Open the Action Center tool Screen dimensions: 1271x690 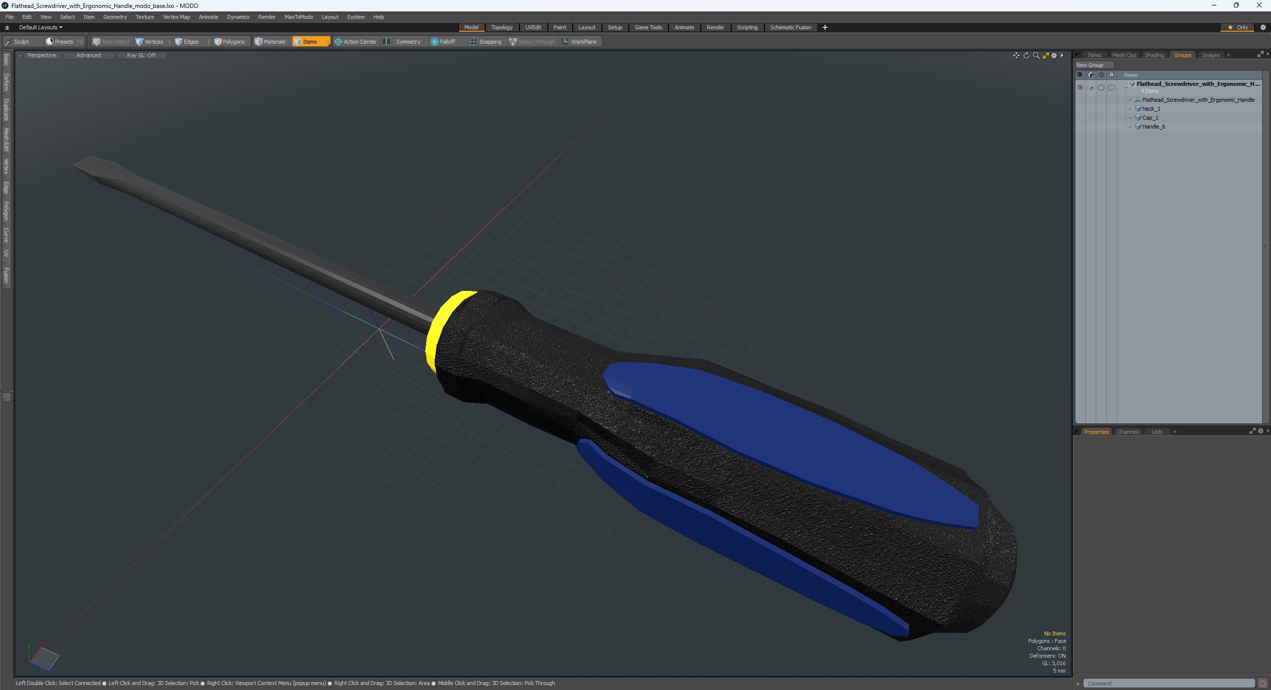click(356, 42)
